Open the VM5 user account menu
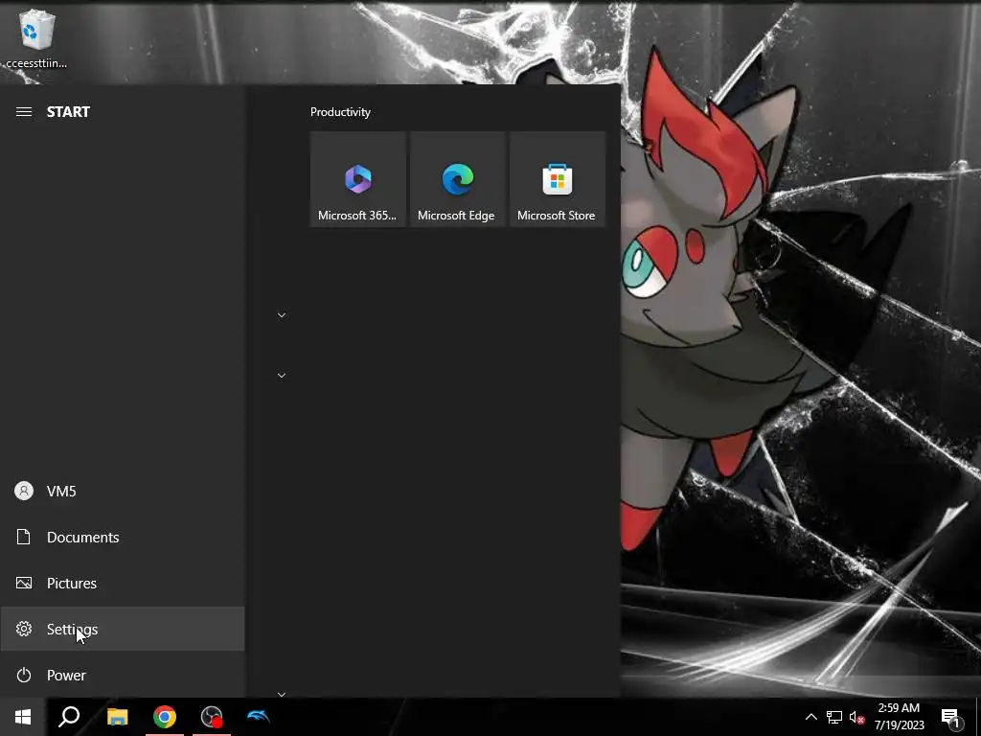This screenshot has width=981, height=736. click(122, 492)
